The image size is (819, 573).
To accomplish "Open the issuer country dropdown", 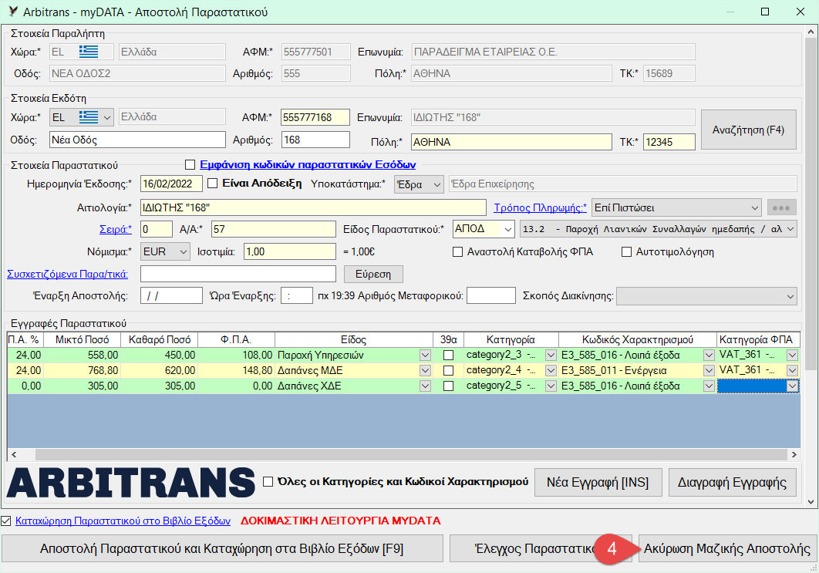I will click(x=106, y=117).
